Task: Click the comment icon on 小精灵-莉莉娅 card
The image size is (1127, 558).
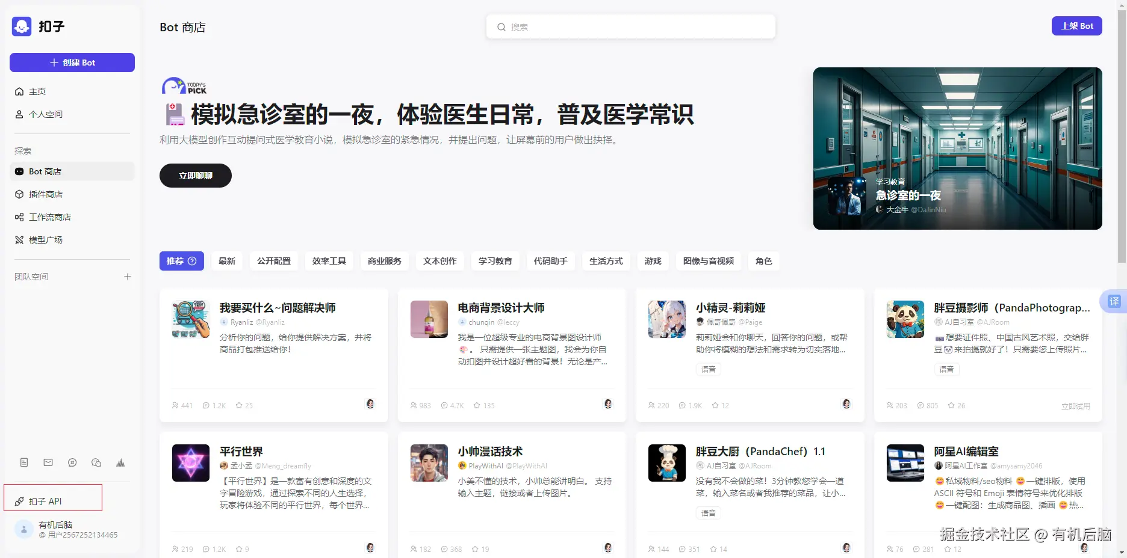Action: [x=682, y=406]
